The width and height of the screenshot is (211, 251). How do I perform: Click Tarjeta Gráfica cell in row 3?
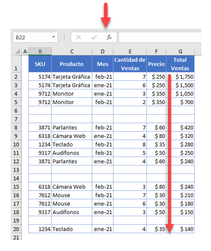[x=72, y=85]
